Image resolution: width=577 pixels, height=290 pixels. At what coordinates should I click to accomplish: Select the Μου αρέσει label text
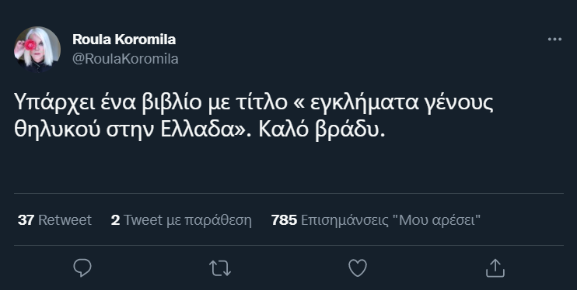tap(436, 220)
